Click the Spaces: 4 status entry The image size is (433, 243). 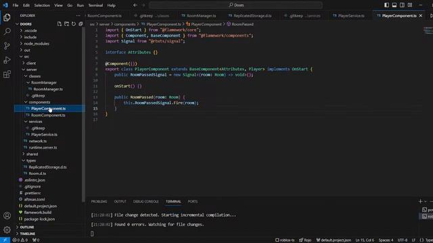click(x=386, y=240)
